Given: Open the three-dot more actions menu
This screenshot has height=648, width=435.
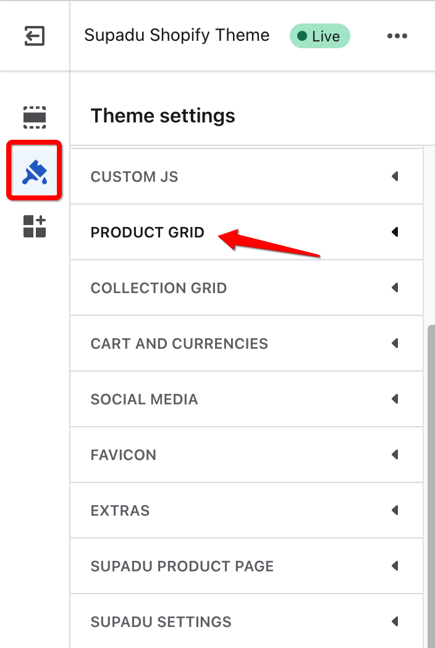Looking at the screenshot, I should 397,36.
